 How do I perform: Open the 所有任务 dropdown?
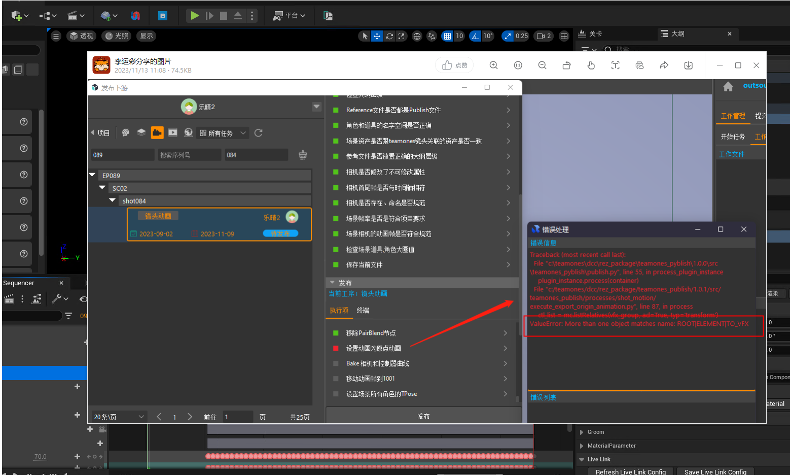[x=223, y=133]
